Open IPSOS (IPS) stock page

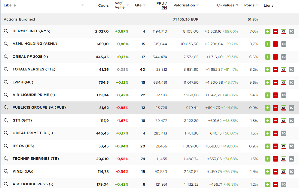[x=24, y=146]
